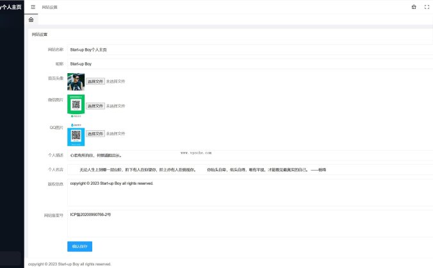This screenshot has height=268, width=433.
Task: Click the blue QQ QR code thumbnail
Action: [76, 135]
